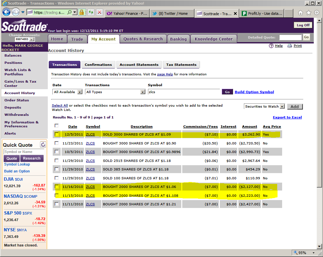Click the address bar padlock icon
The height and width of the screenshot is (257, 323).
(81, 12)
